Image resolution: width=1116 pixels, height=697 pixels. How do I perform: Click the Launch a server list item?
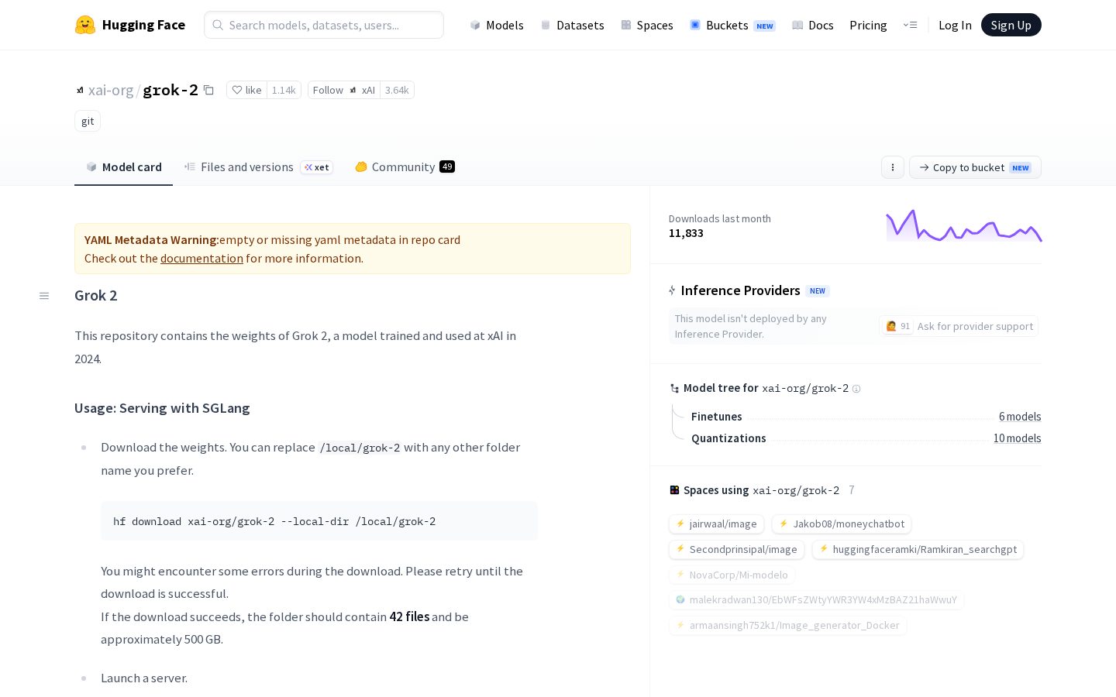coord(144,678)
